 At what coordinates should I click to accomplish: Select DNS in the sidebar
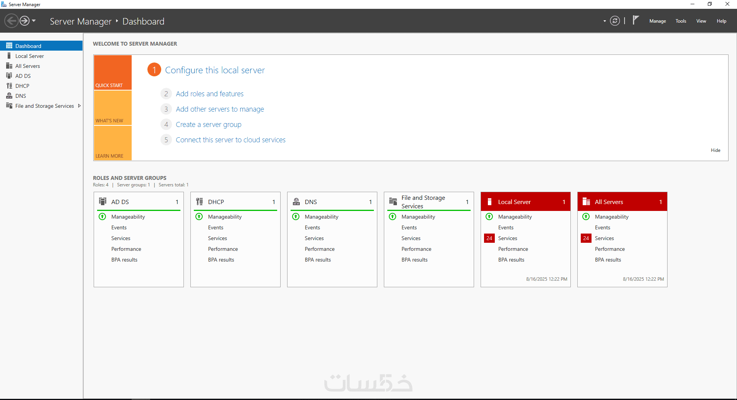click(x=41, y=95)
